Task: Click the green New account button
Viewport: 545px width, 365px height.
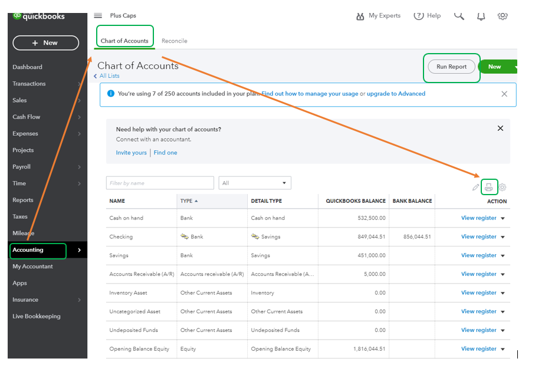Action: (x=495, y=67)
